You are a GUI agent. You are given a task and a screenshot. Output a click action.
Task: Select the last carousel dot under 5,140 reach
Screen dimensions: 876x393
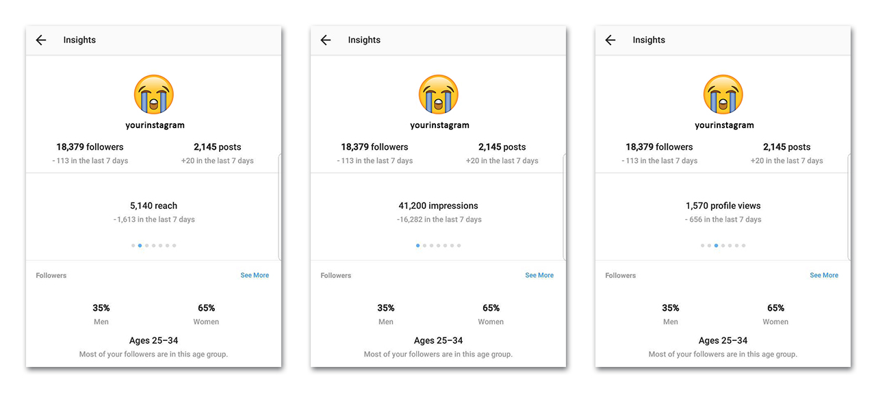pos(175,245)
